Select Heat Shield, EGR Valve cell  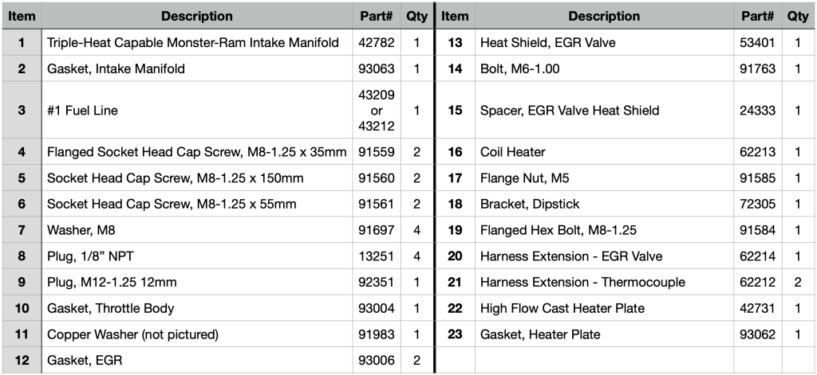[x=604, y=42]
